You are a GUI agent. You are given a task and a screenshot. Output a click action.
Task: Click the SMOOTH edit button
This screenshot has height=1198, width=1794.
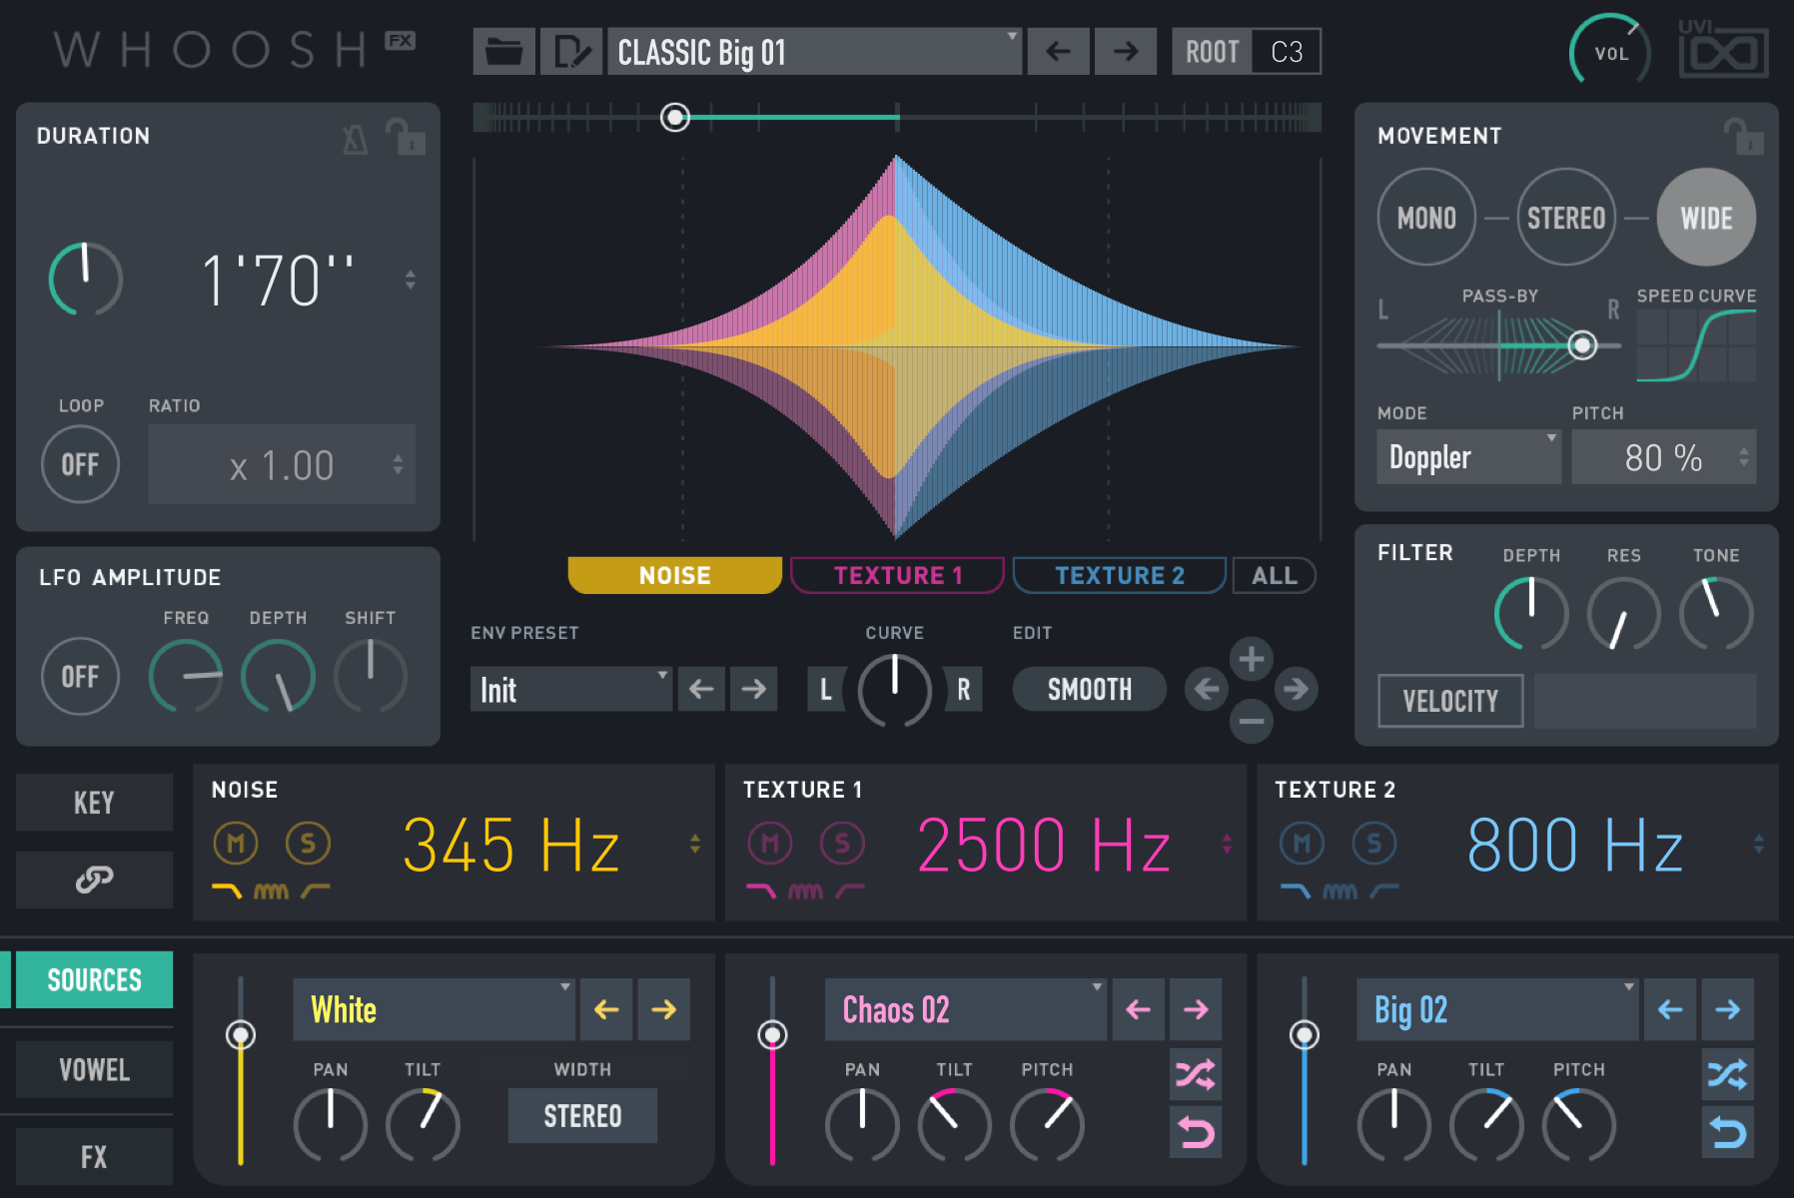point(1089,689)
